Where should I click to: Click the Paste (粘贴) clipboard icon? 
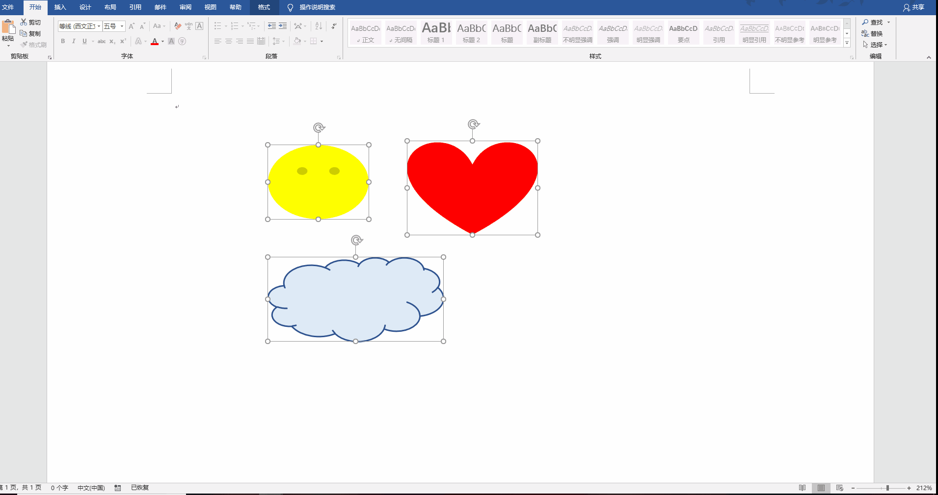(8, 27)
